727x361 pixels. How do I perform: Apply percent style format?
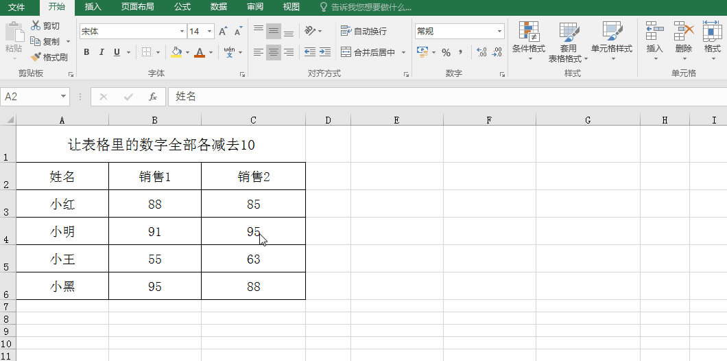[x=446, y=52]
